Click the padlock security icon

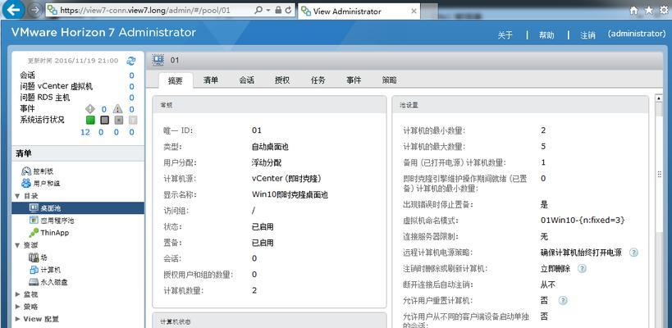tap(279, 10)
